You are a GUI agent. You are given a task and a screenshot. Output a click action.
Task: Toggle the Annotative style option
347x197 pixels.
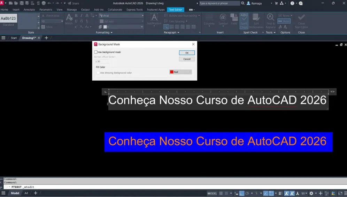click(x=51, y=16)
